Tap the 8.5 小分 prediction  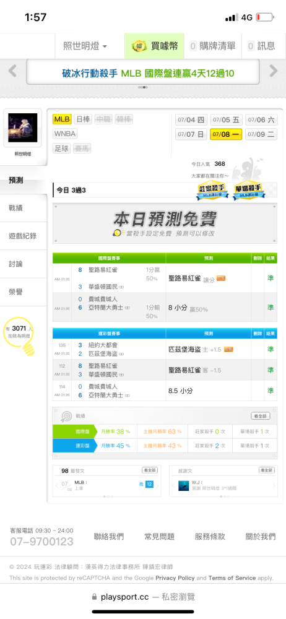182,391
